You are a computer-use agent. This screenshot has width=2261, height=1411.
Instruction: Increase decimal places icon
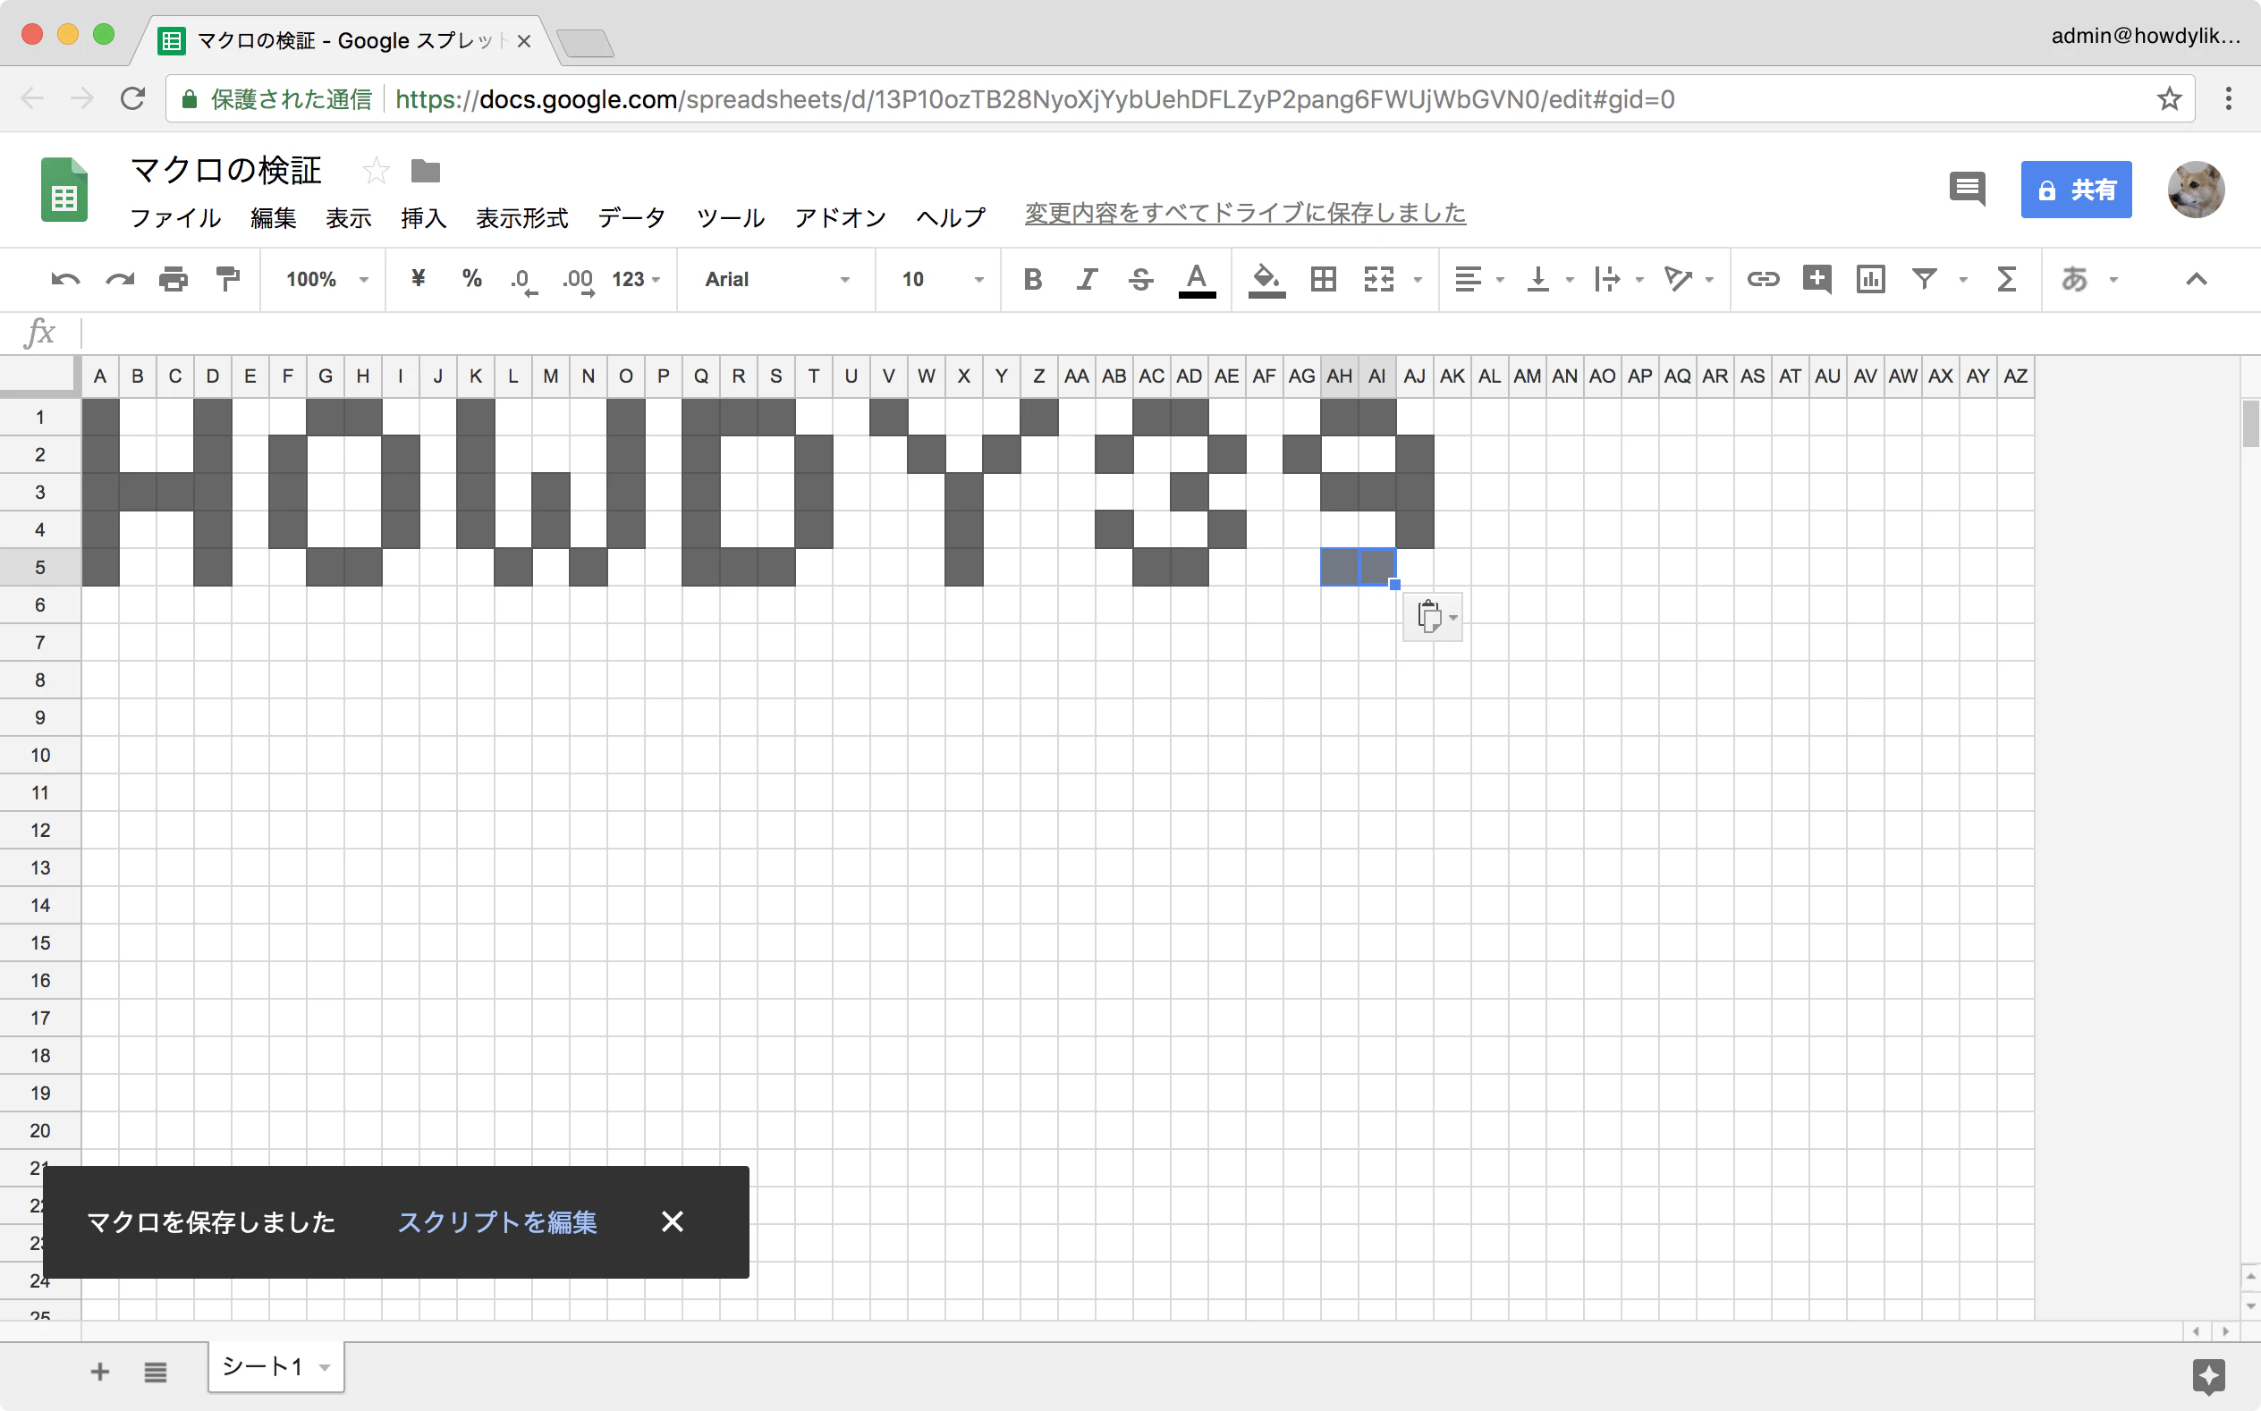tap(579, 280)
